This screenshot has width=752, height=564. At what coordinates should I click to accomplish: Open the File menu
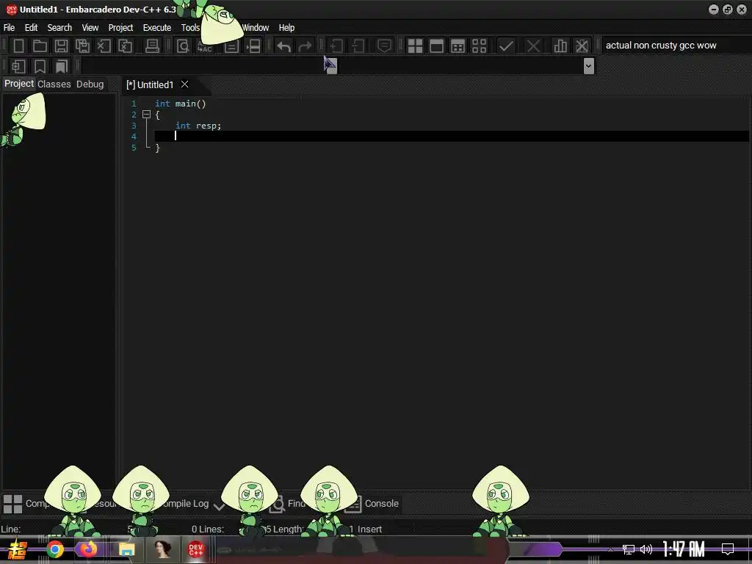click(9, 27)
